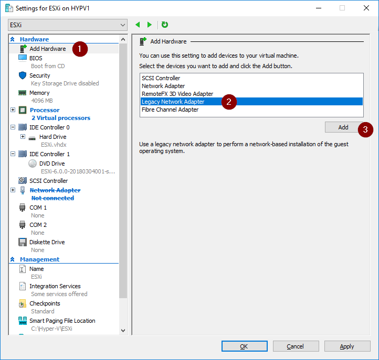Click the settings window title icon
Image resolution: width=379 pixels, height=360 pixels.
point(9,8)
